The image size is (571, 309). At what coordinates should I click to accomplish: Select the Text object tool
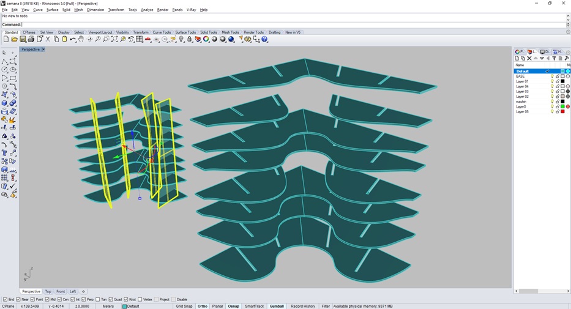coord(4,153)
